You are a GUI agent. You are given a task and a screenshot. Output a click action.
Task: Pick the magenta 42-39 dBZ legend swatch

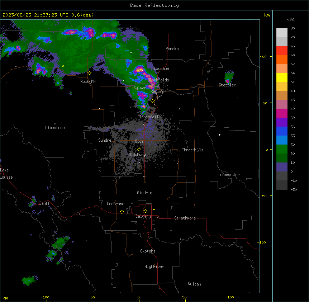(x=282, y=113)
